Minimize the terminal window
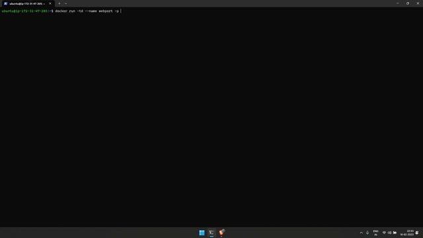The width and height of the screenshot is (423, 238). pyautogui.click(x=398, y=3)
